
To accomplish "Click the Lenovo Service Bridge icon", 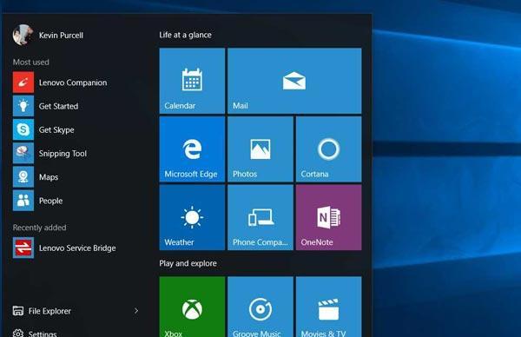I will (x=23, y=248).
